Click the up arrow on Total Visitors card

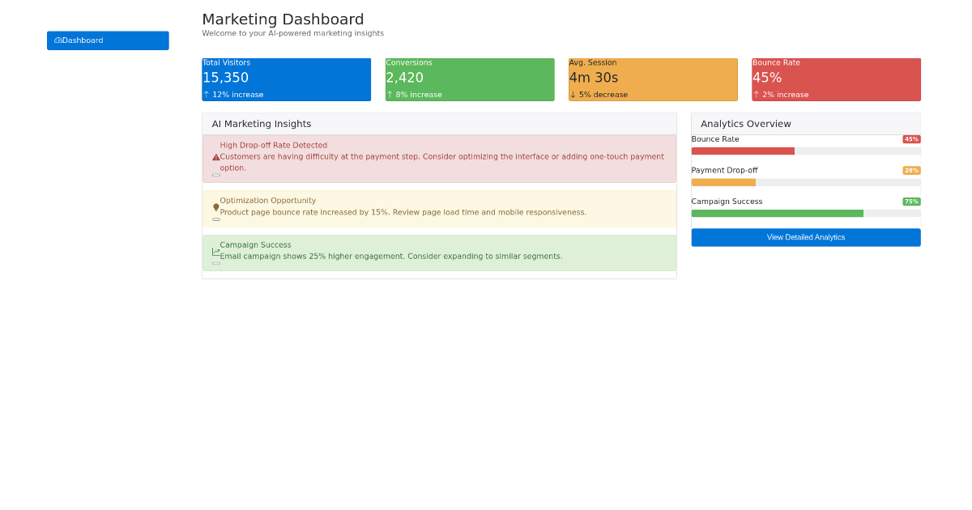(206, 94)
